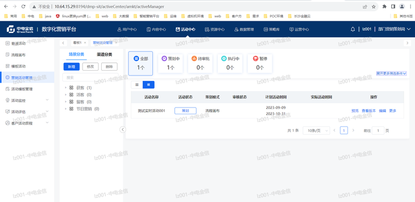Viewport: 415px width, 202px height.
Task: Click the 前往 page number input
Action: (x=378, y=130)
